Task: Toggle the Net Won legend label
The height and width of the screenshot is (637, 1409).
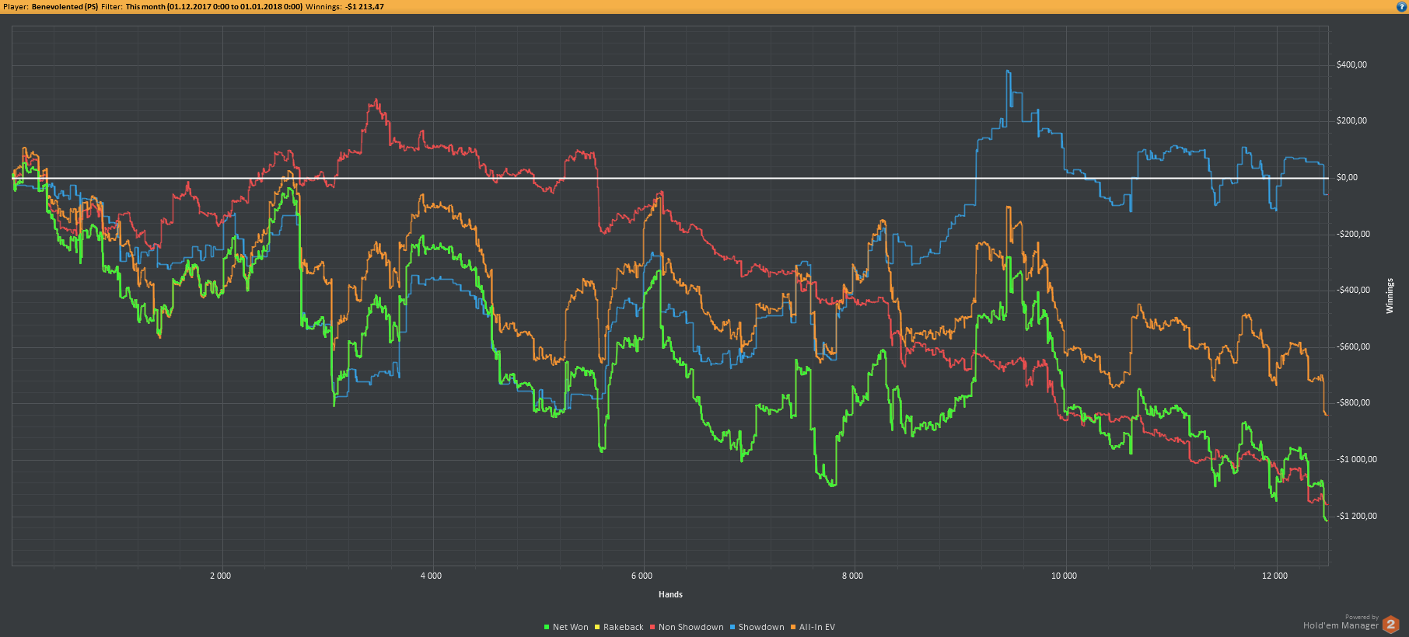Action: click(570, 627)
